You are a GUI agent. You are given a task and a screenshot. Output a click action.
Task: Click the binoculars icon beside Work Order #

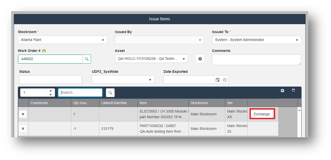[x=44, y=51]
